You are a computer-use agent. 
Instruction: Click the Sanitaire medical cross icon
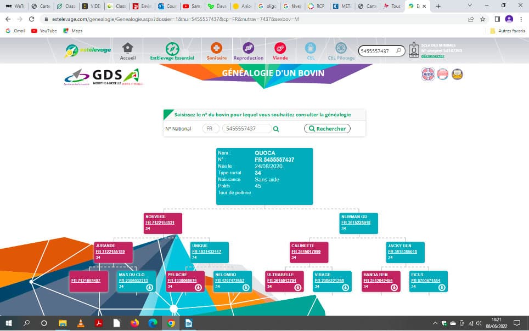click(216, 49)
